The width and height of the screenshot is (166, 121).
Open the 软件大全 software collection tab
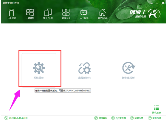coord(66,14)
